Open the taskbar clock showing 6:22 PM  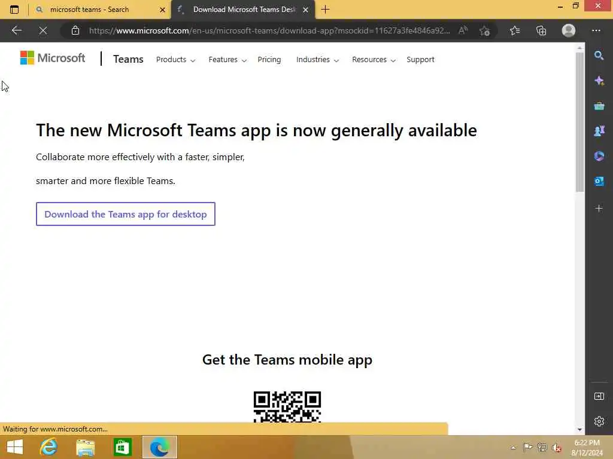point(587,447)
